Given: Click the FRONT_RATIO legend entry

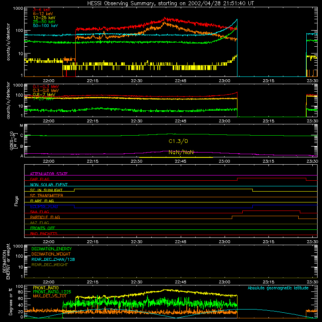Looking at the screenshot, I should [x=46, y=288].
